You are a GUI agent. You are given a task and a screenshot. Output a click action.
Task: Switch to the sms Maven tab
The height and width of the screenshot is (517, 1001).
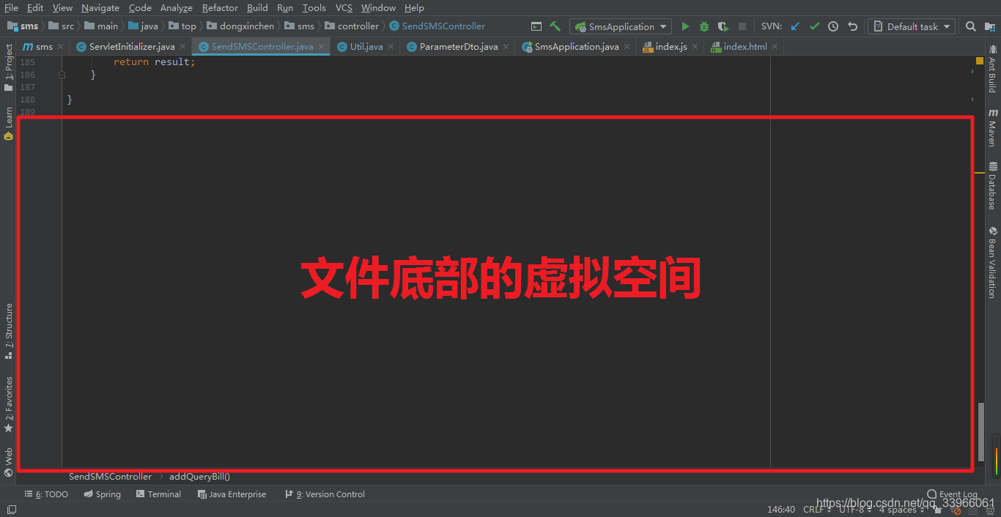(x=44, y=46)
